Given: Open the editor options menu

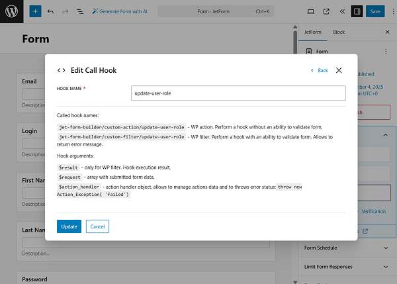Looking at the screenshot, I should [393, 11].
